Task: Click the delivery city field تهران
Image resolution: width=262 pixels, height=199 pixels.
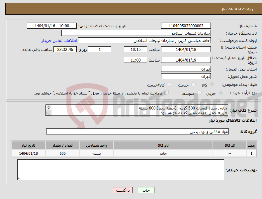Action: click(186, 77)
